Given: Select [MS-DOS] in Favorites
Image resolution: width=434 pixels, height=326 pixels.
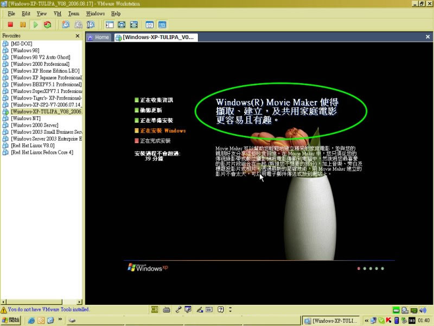Looking at the screenshot, I should tap(22, 43).
